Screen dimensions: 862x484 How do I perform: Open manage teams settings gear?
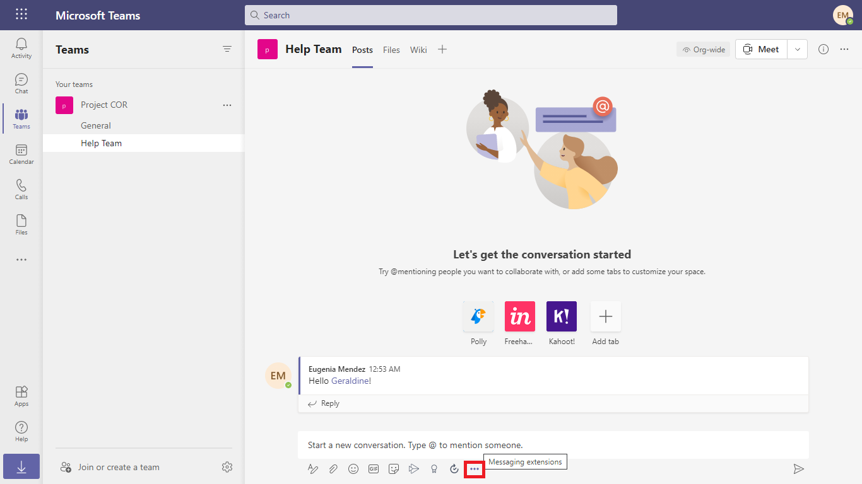227,467
